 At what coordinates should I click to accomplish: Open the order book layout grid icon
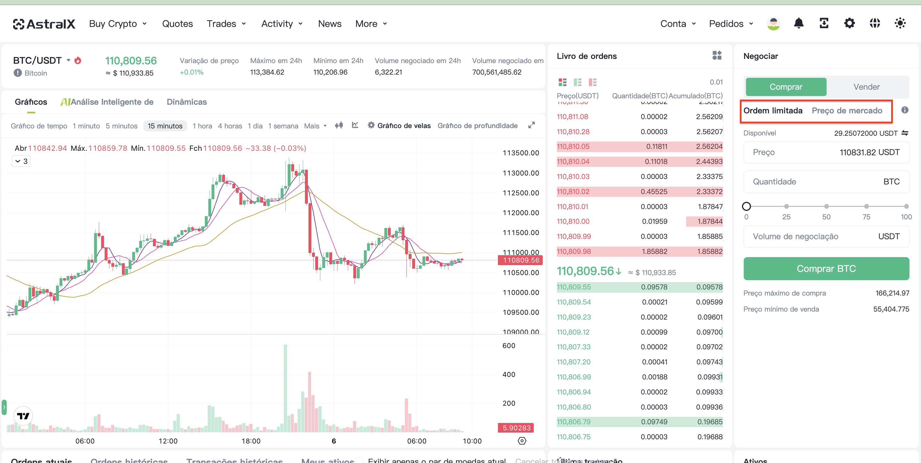coord(717,55)
